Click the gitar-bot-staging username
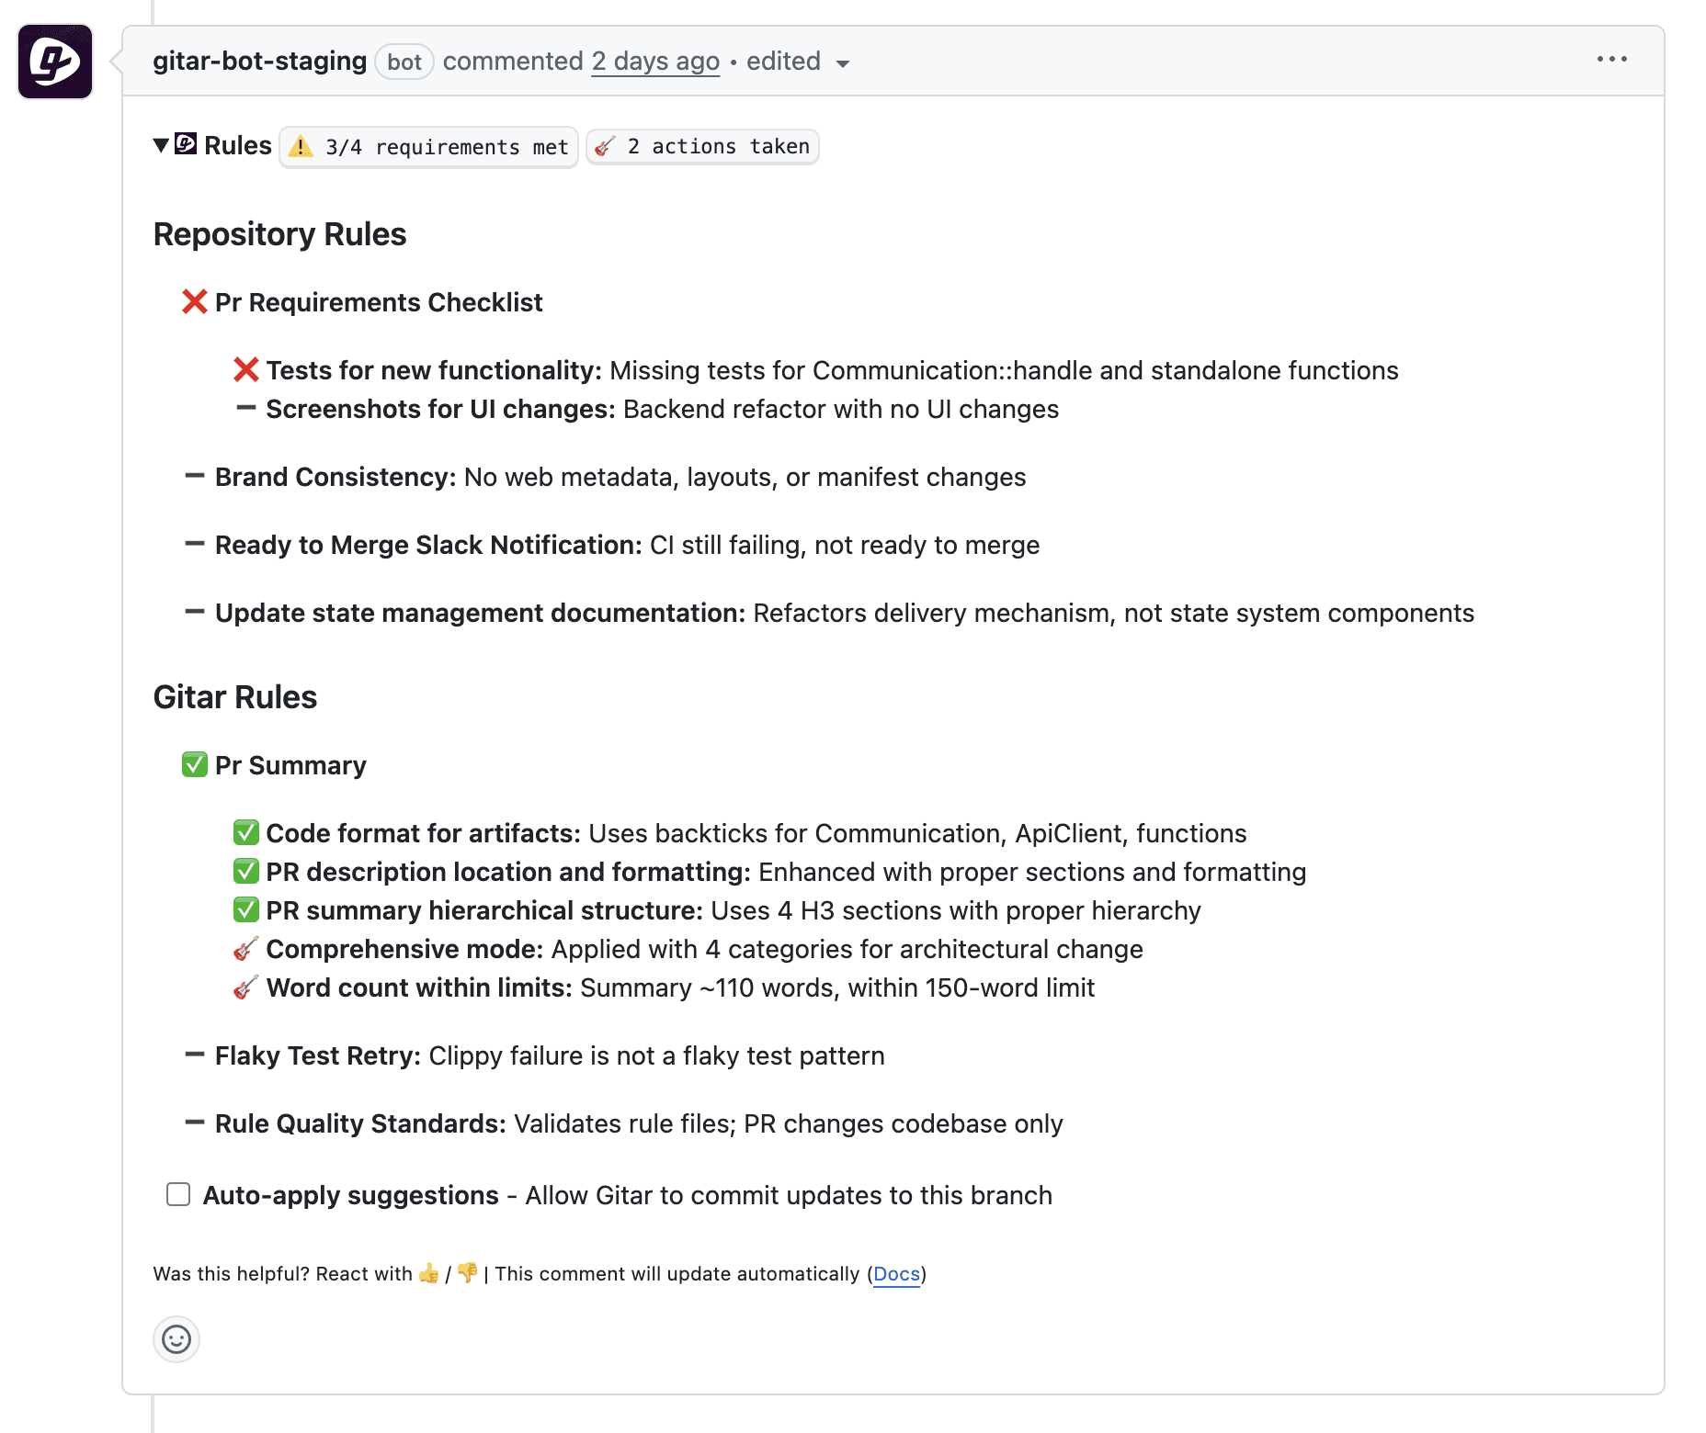The width and height of the screenshot is (1706, 1433). point(259,62)
